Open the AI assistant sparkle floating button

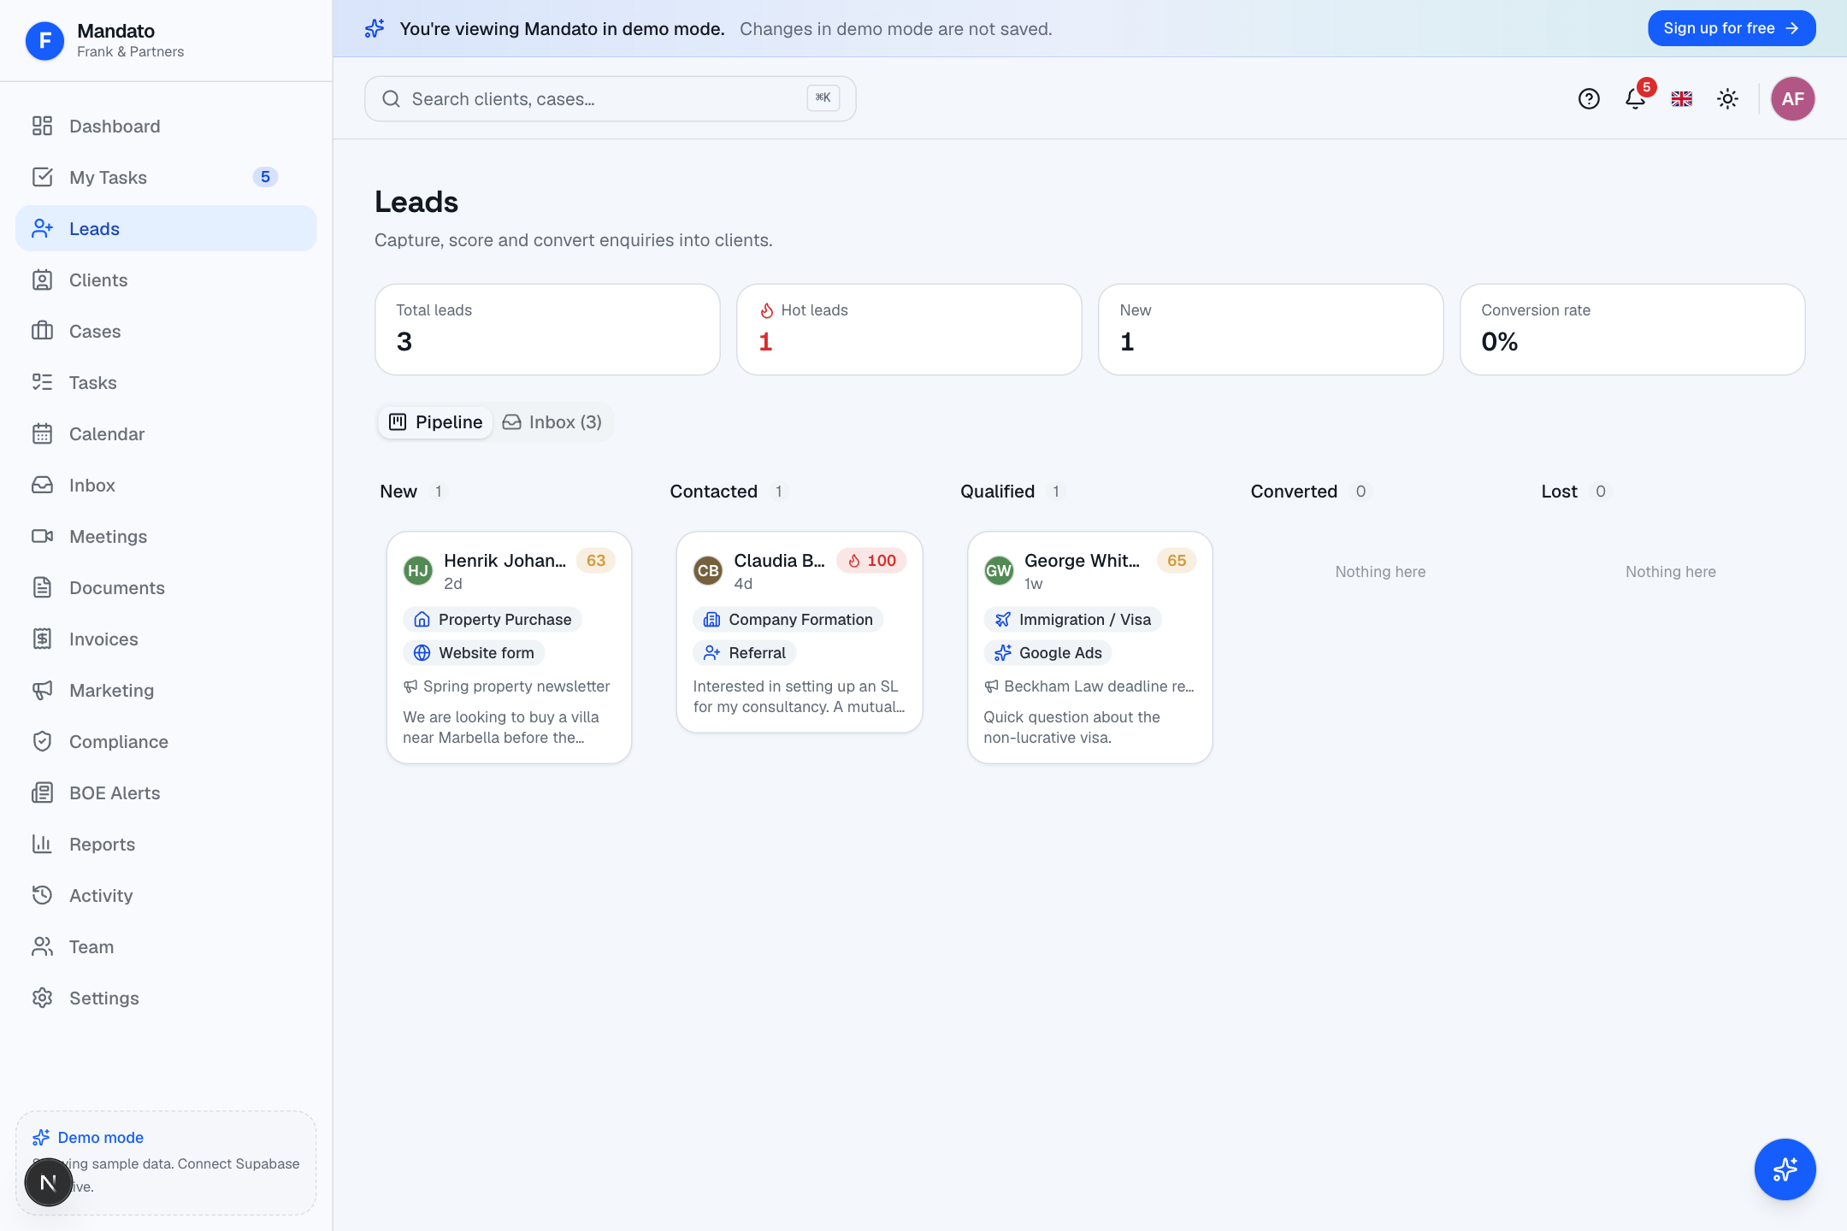(1785, 1169)
